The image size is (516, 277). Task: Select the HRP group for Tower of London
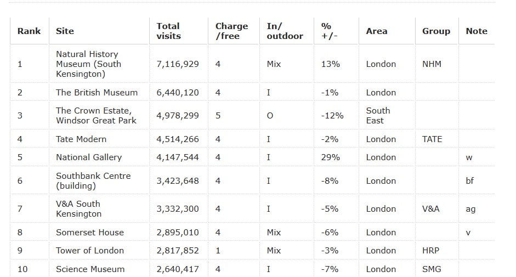click(x=431, y=251)
